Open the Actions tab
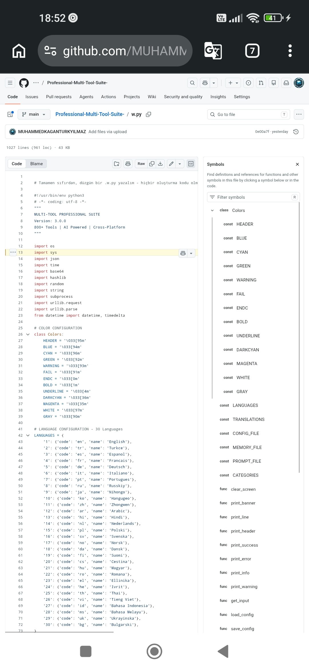 click(108, 97)
